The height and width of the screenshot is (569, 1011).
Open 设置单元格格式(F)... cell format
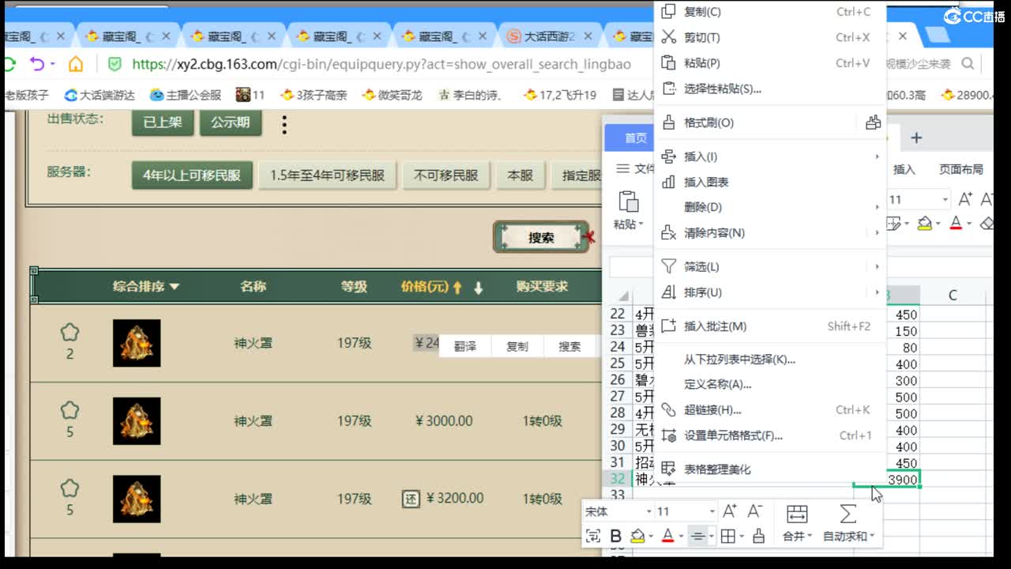click(x=770, y=435)
